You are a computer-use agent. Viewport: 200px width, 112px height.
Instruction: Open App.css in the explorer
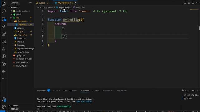[21, 28]
